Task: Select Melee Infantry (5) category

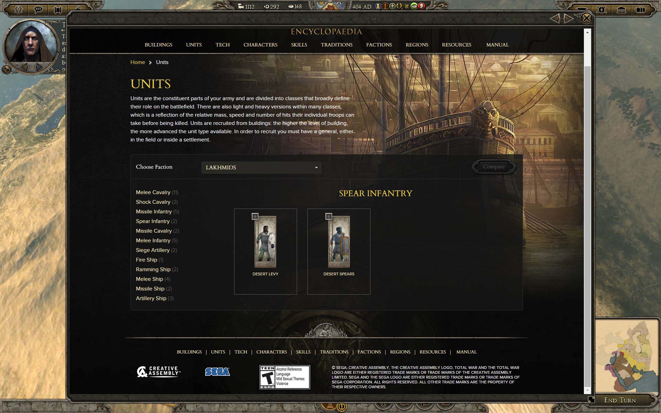Action: pyautogui.click(x=157, y=241)
